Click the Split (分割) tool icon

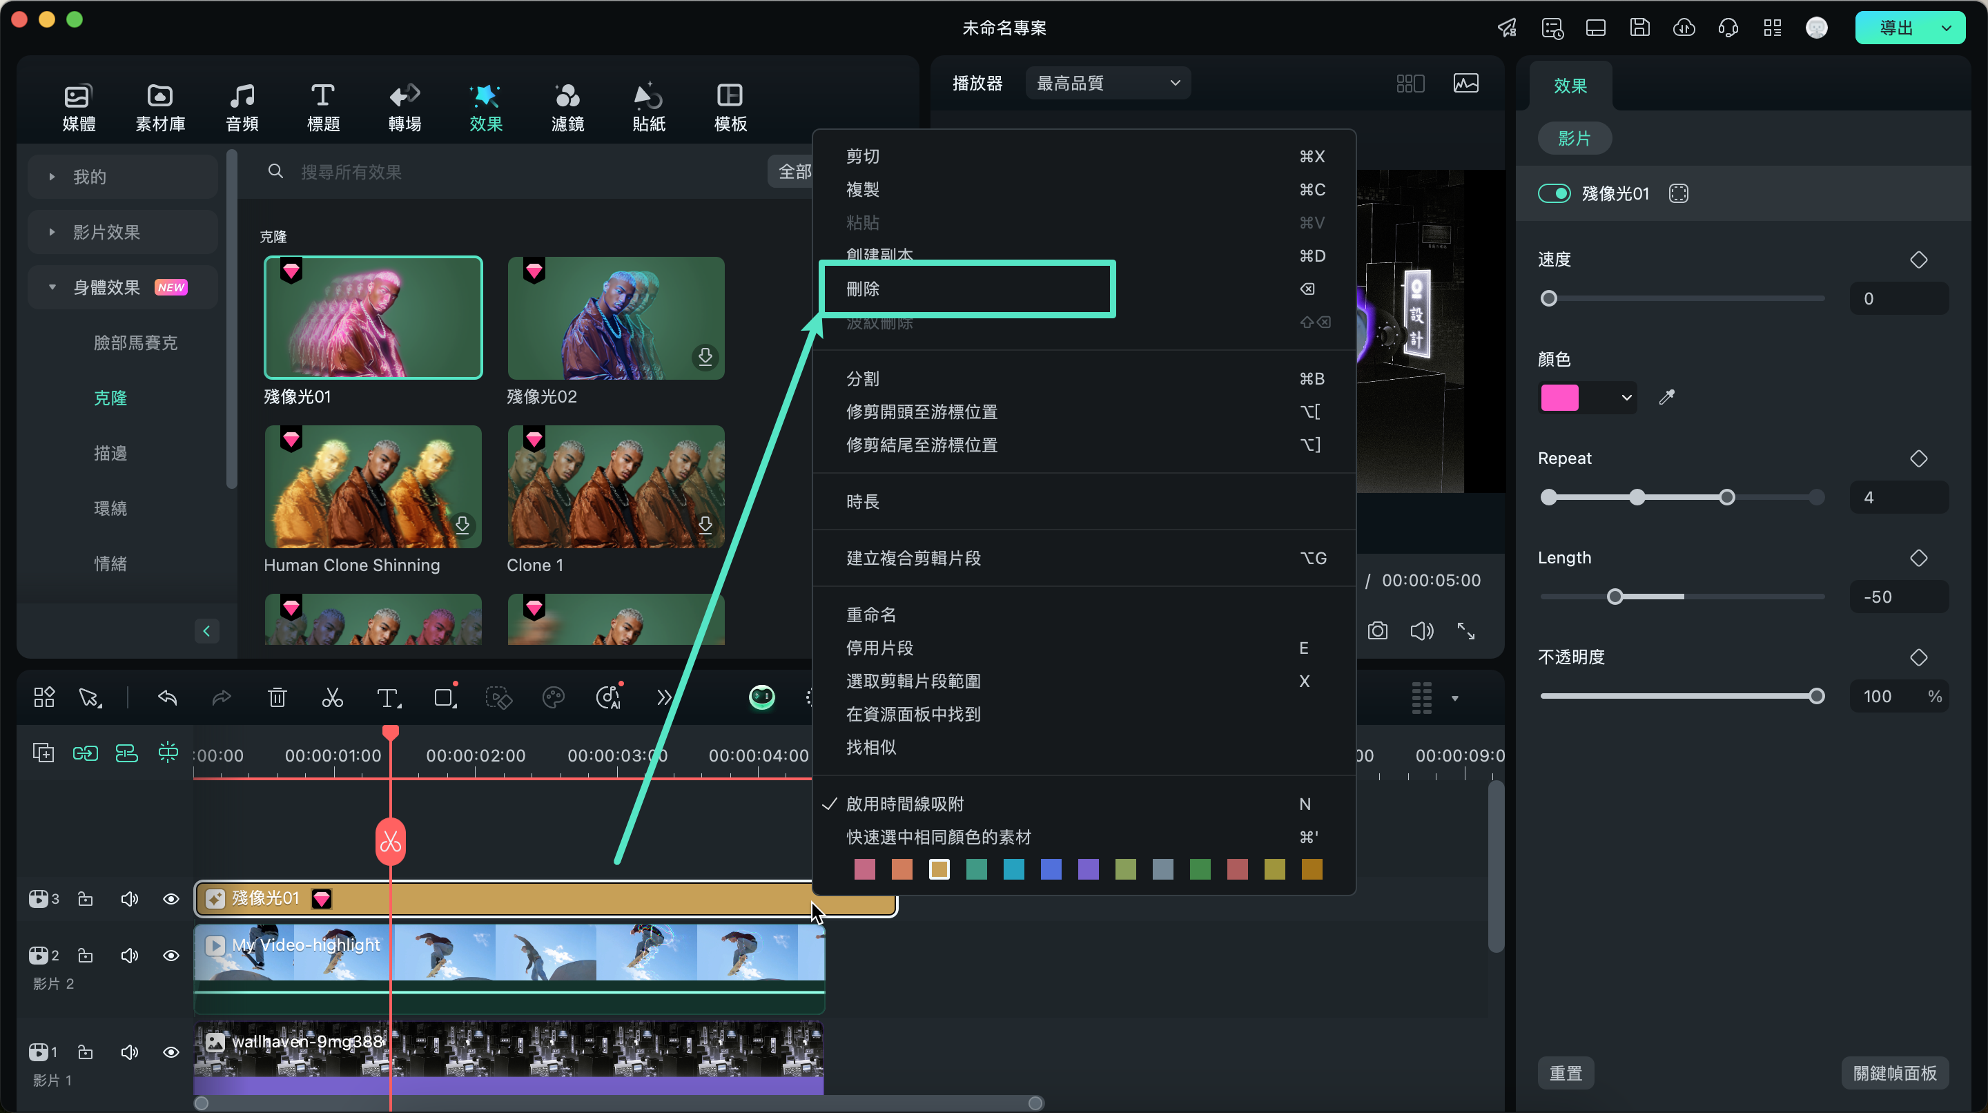pos(333,698)
